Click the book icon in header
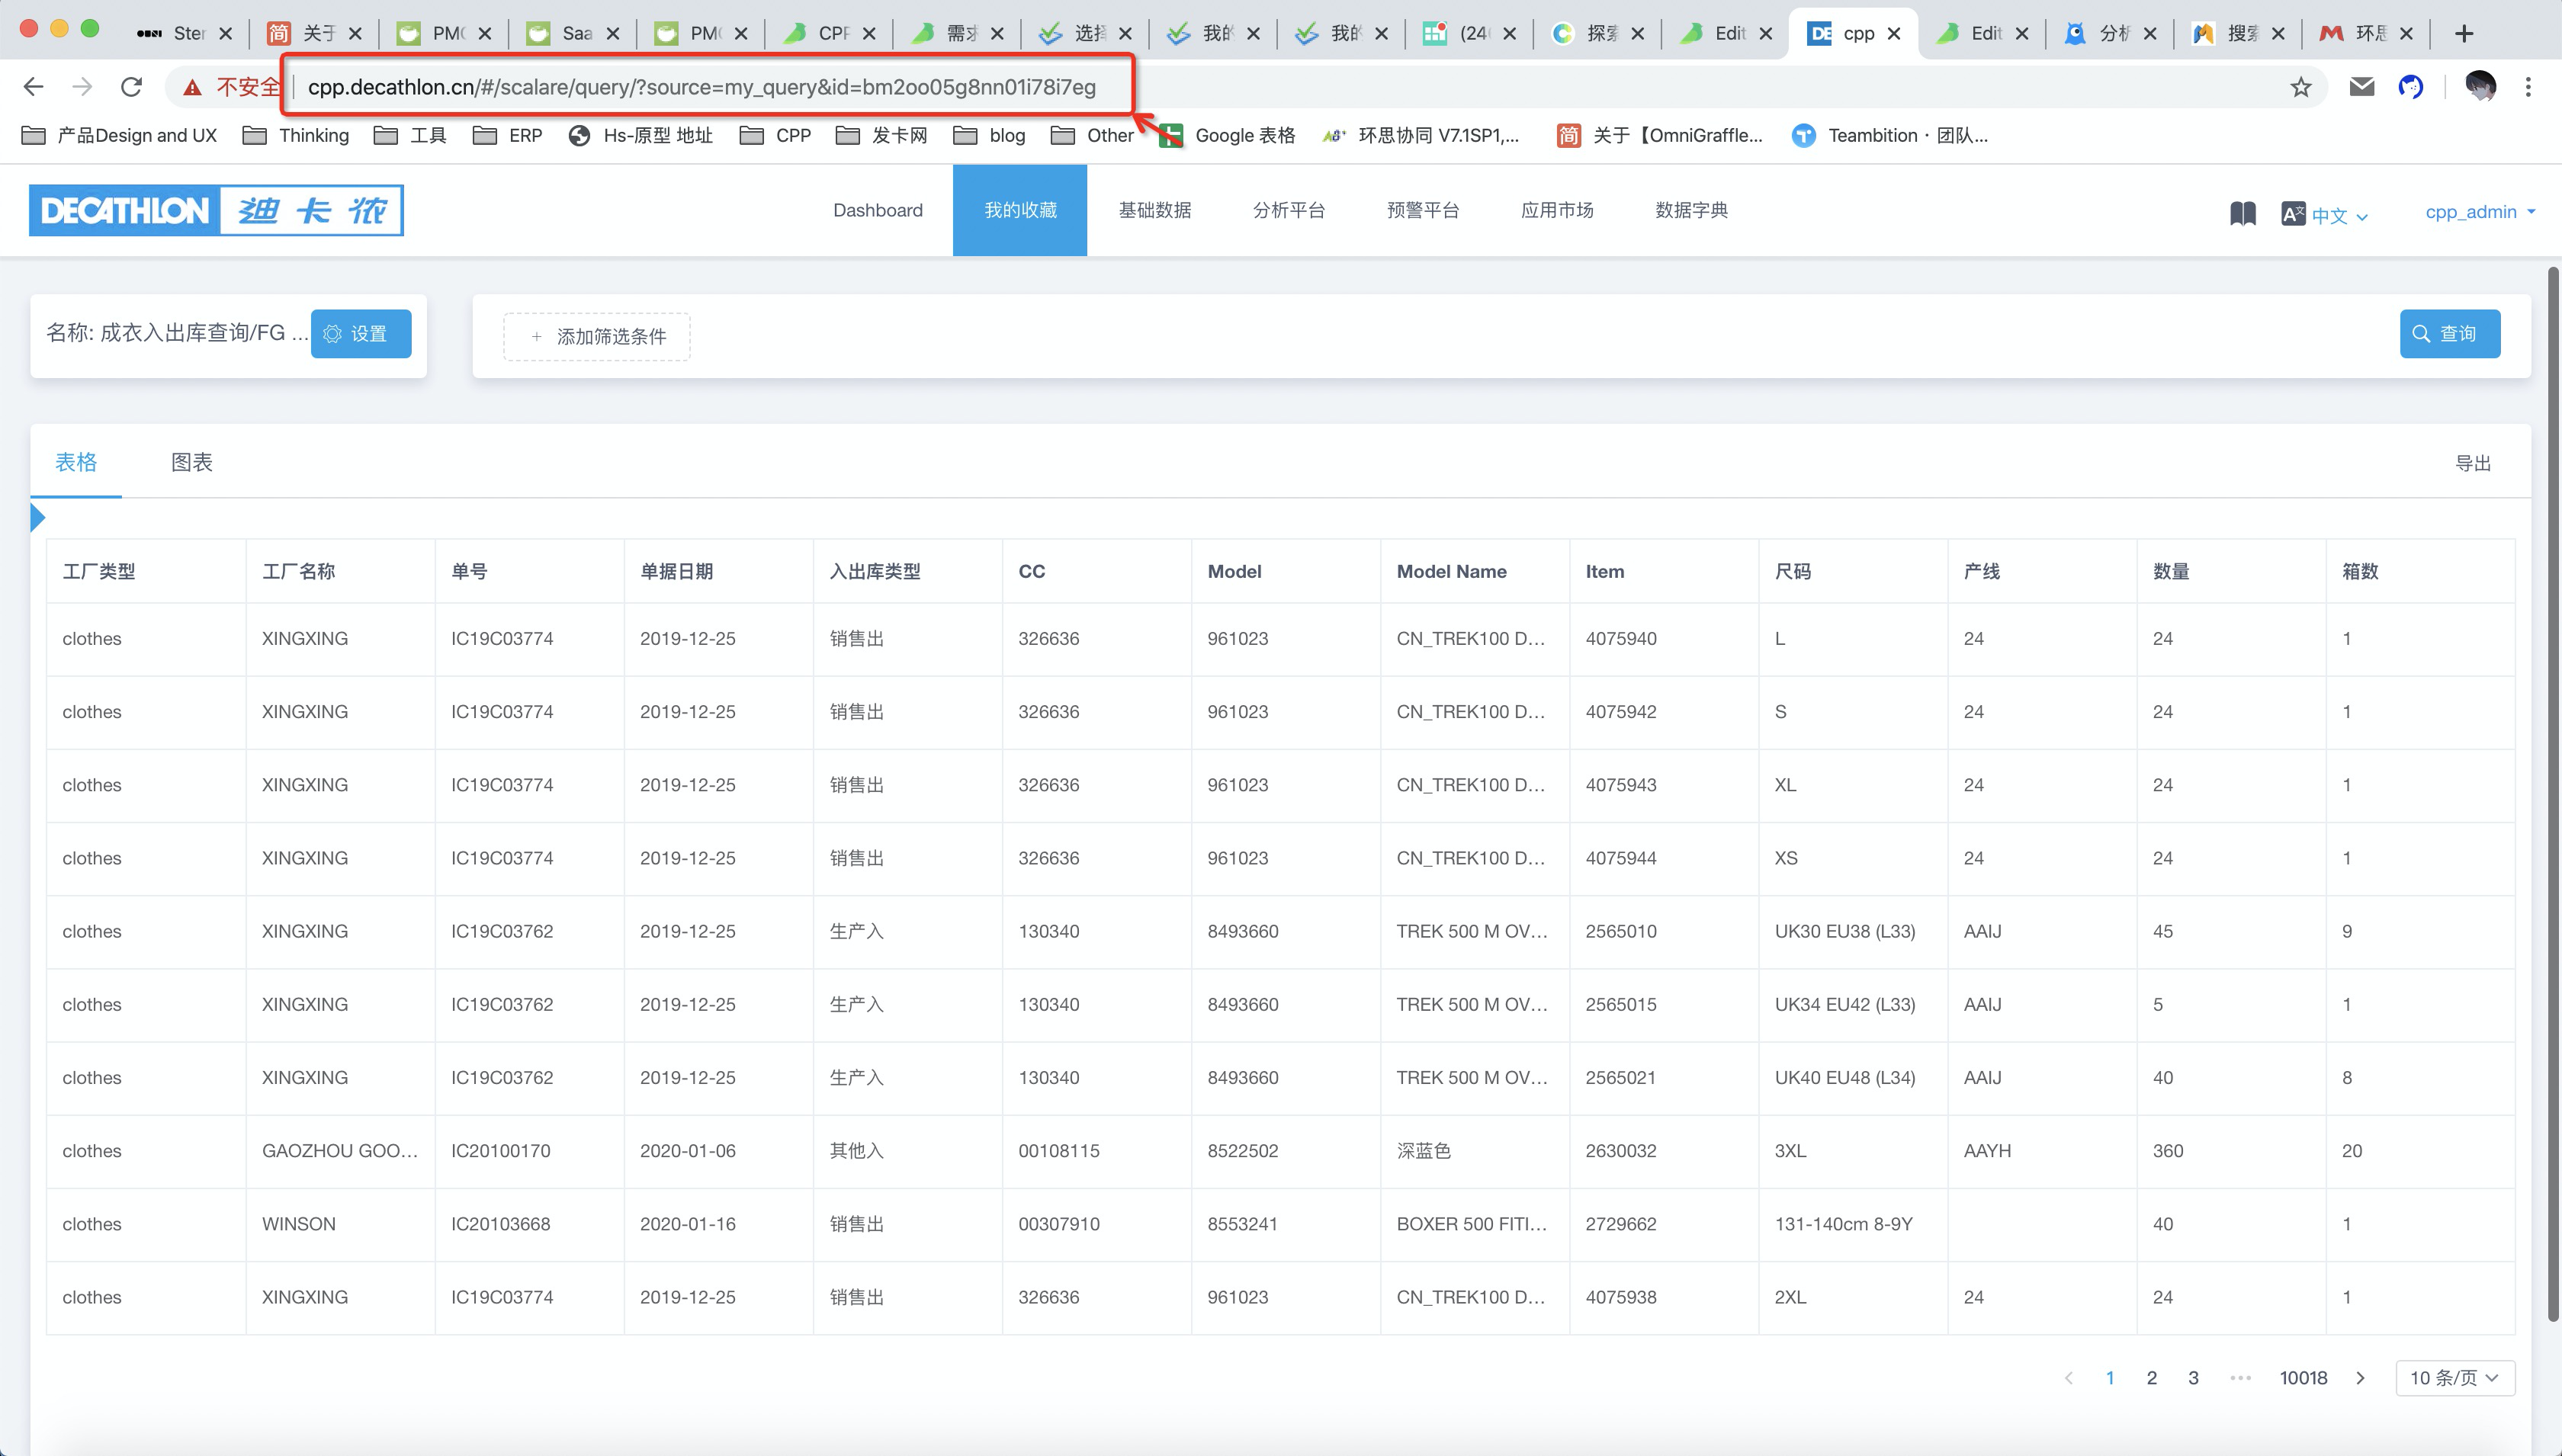 [x=2242, y=213]
